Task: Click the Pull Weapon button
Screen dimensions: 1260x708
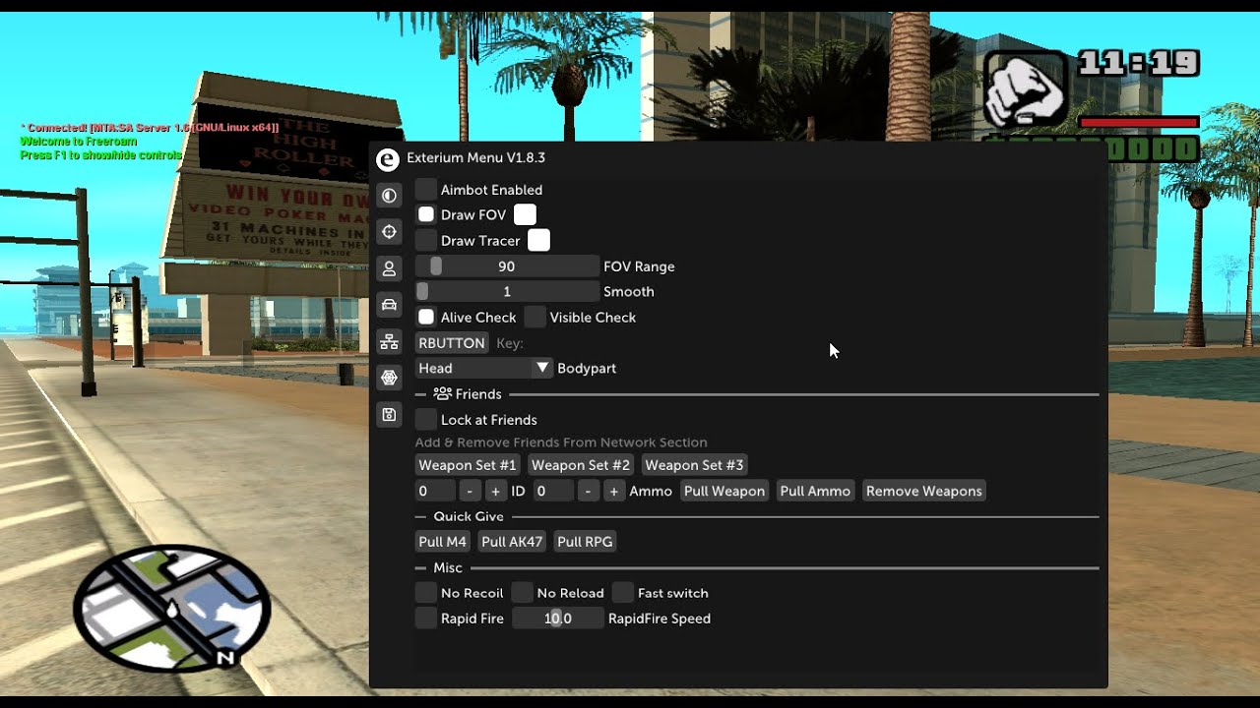Action: point(724,491)
